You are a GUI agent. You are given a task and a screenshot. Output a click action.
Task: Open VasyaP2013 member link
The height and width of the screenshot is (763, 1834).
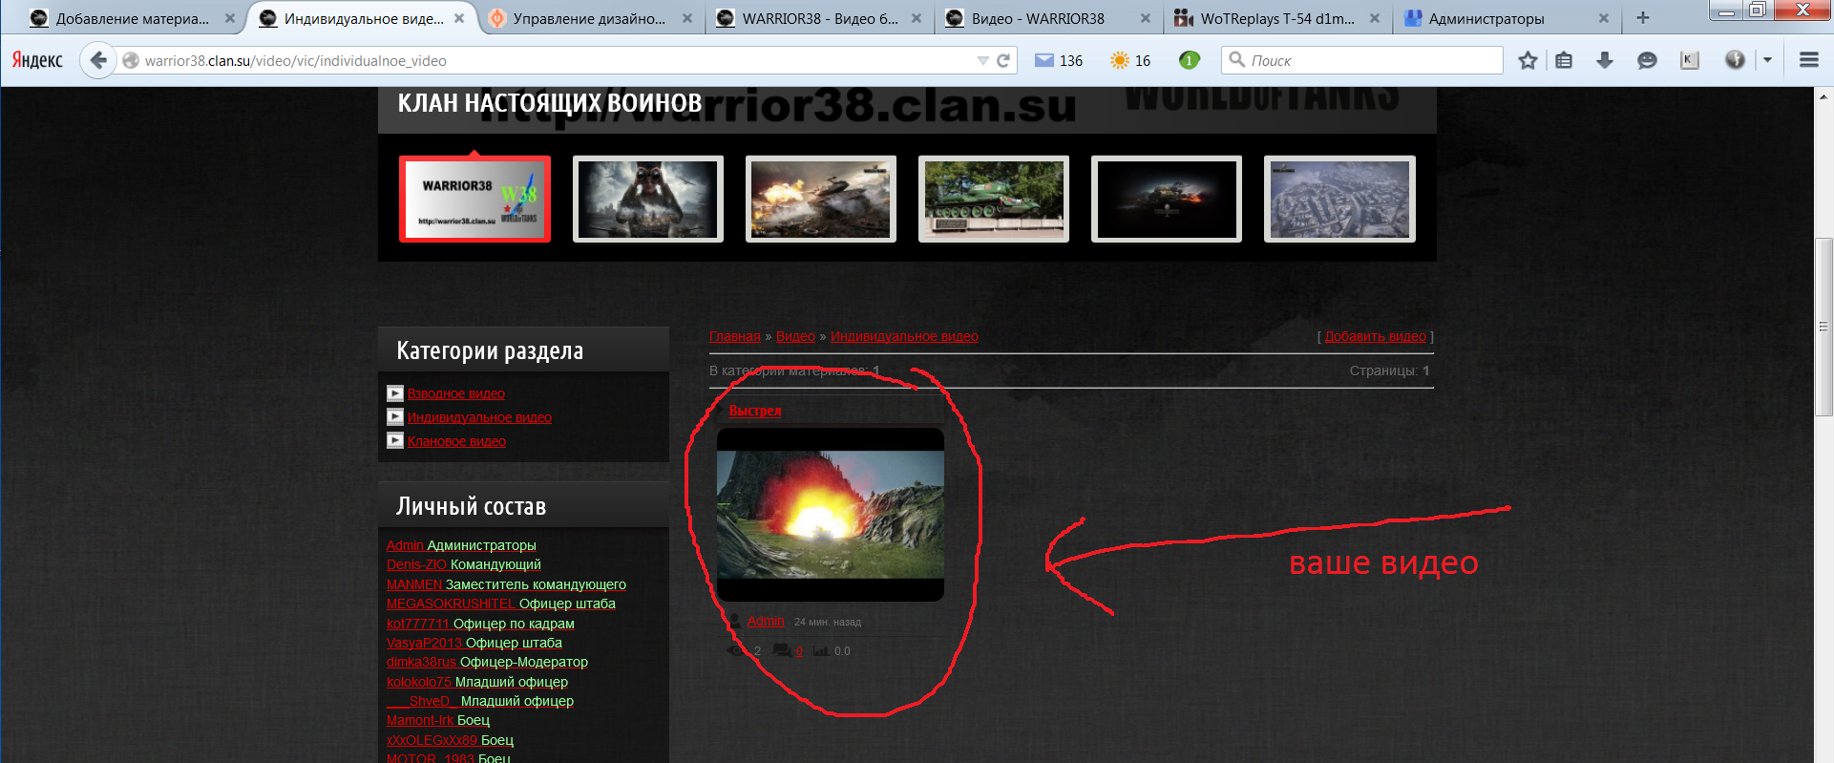(x=424, y=643)
